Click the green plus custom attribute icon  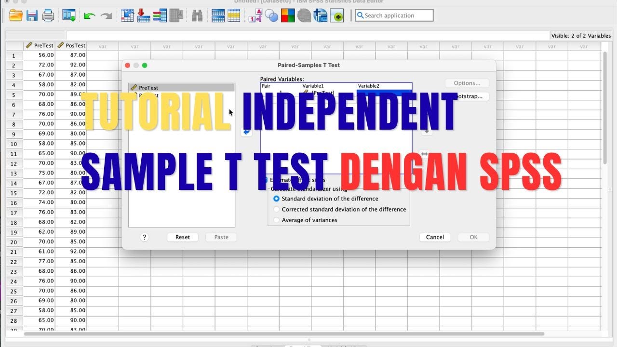pyautogui.click(x=336, y=16)
